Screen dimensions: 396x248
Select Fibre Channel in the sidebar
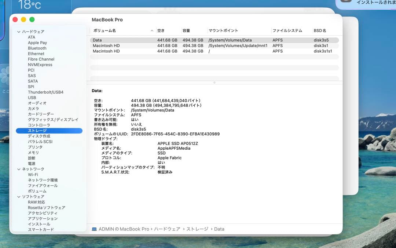coord(41,59)
